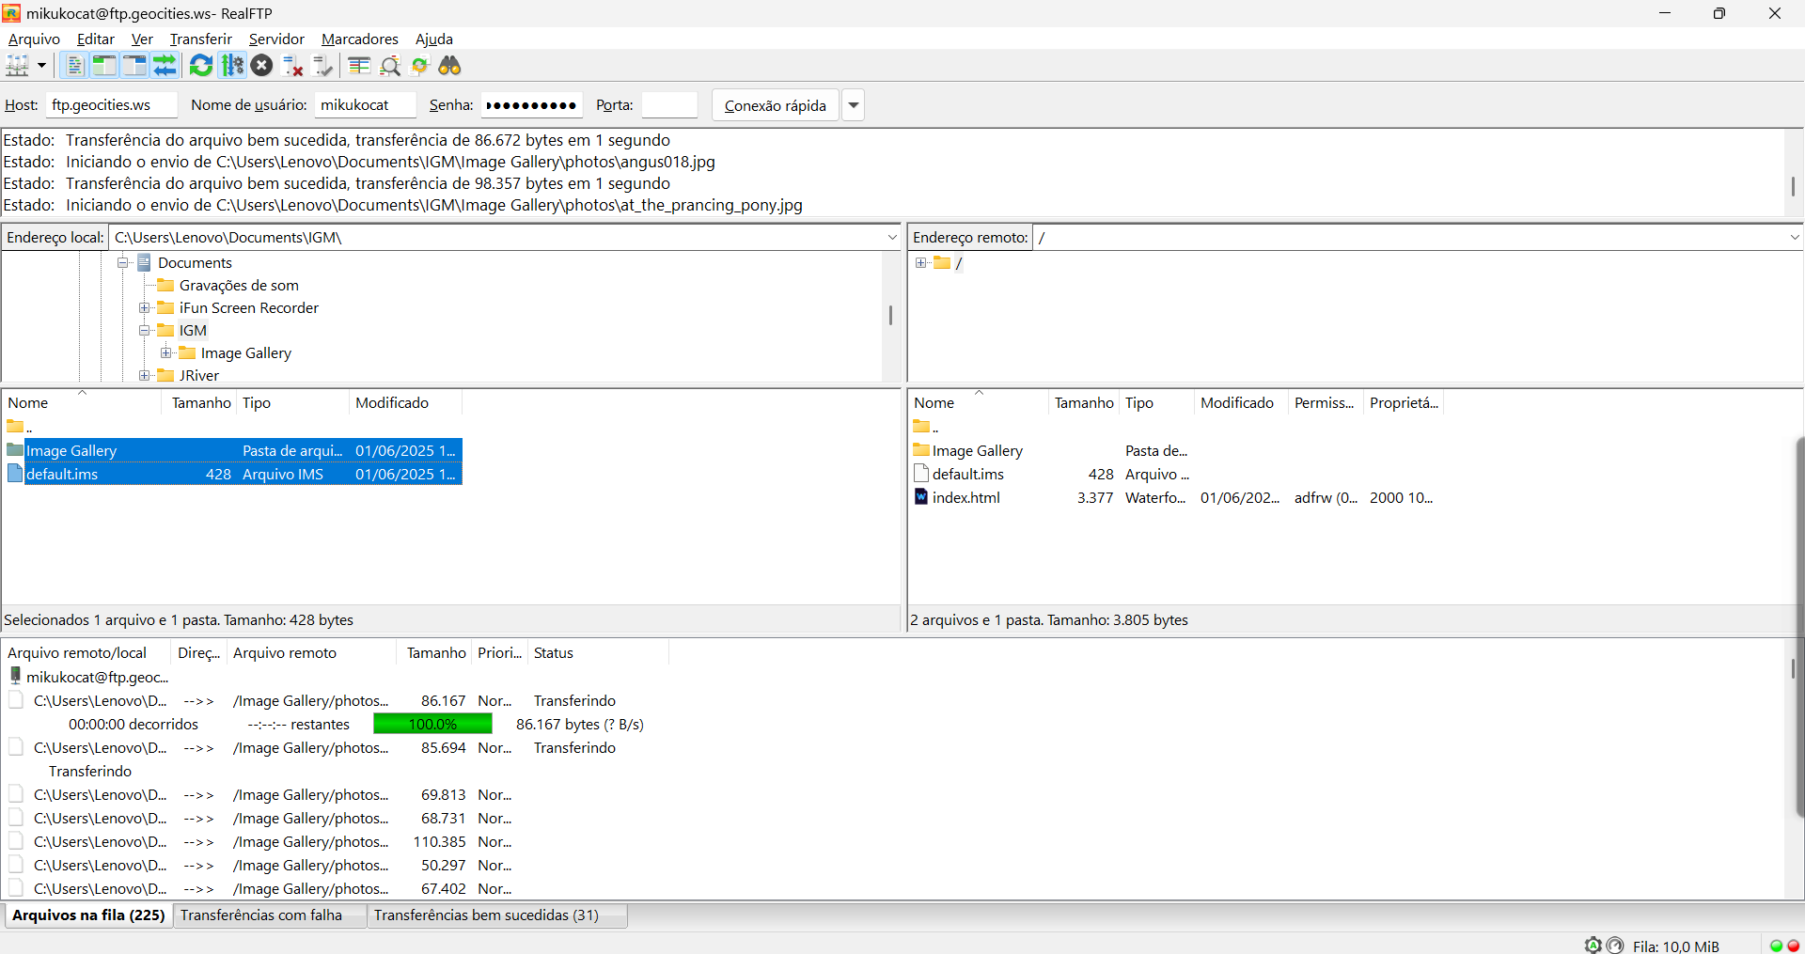Click the Documents folder icon in the local tree
Image resolution: width=1805 pixels, height=954 pixels.
(x=144, y=262)
